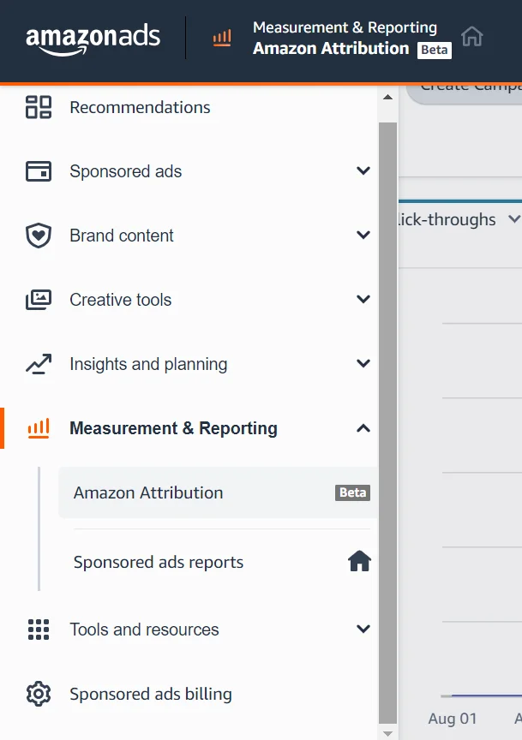Select the Recommendations grid icon
Screen dimensions: 522x740
[37, 107]
